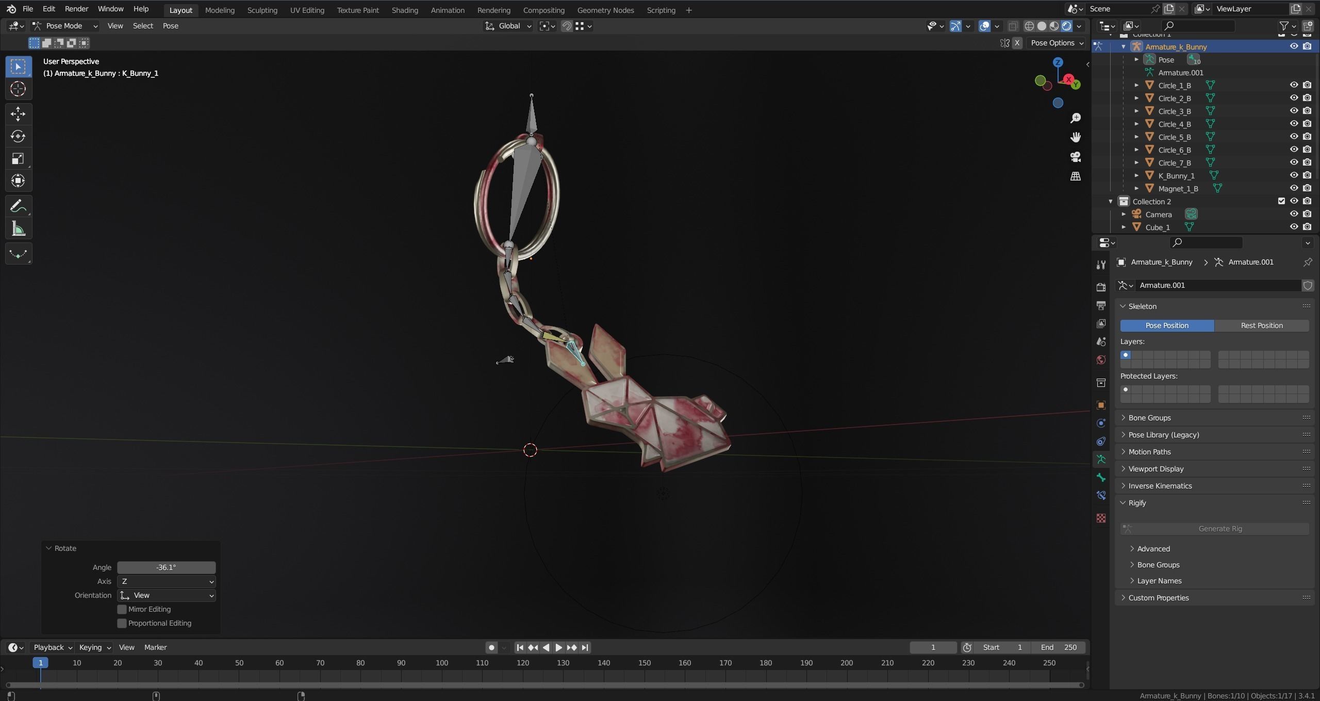This screenshot has width=1320, height=701.
Task: Open the Bone Constraints properties tab
Action: click(1101, 496)
